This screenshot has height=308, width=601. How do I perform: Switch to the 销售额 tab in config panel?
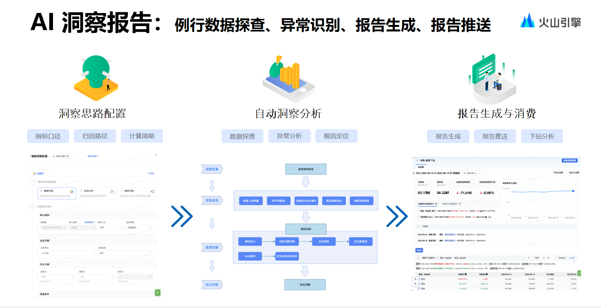[39, 173]
